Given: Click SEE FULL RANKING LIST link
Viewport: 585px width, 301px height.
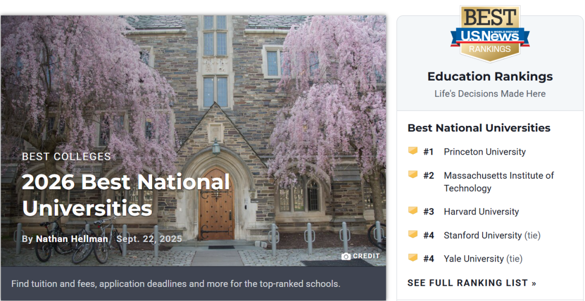Looking at the screenshot, I should 472,283.
